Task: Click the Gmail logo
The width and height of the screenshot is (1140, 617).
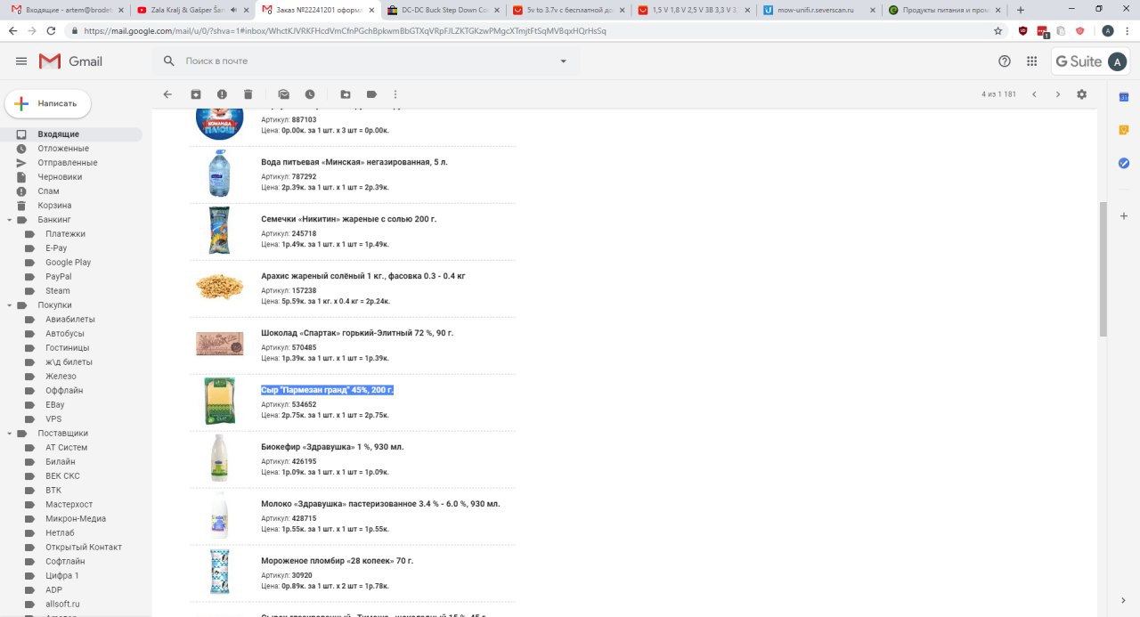Action: (x=70, y=61)
